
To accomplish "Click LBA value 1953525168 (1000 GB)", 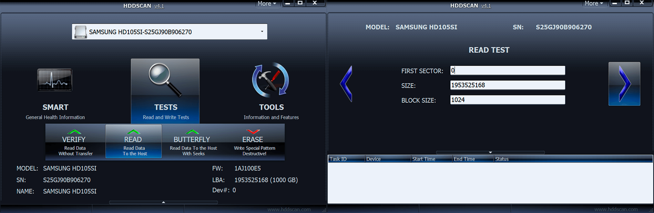I will 266,180.
